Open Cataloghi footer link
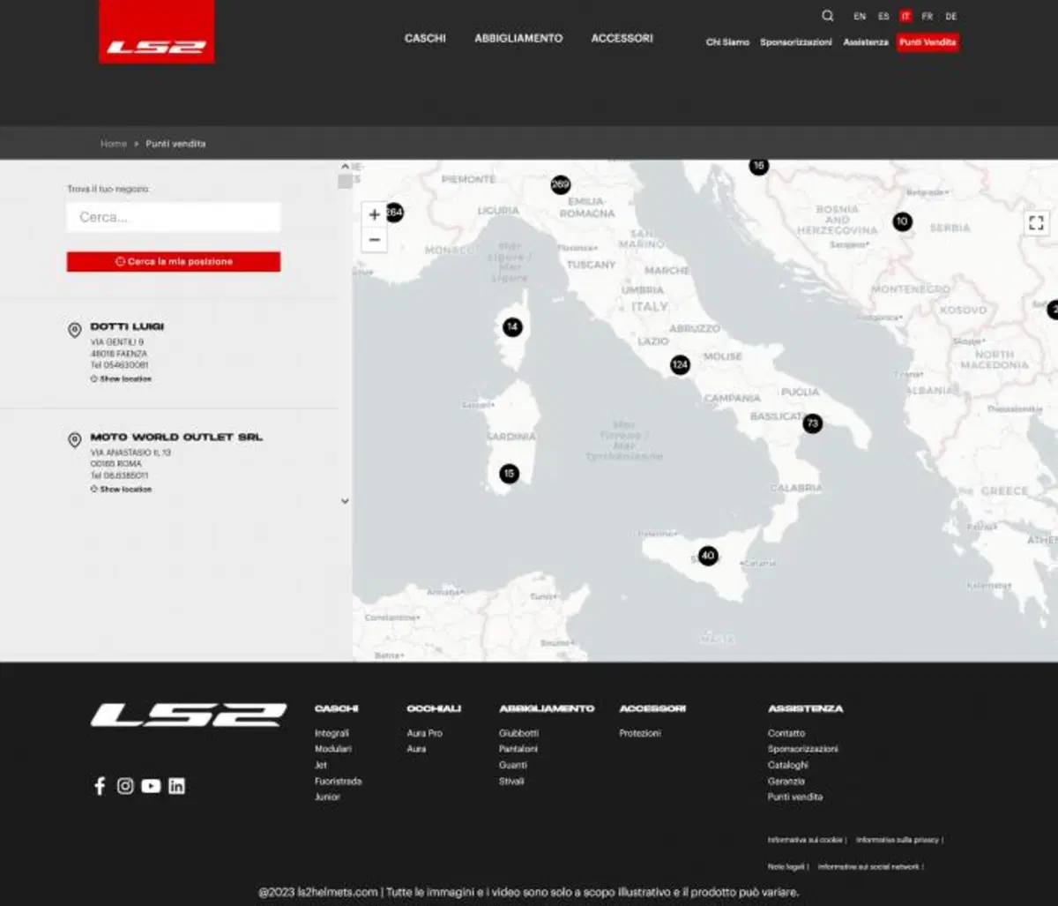This screenshot has width=1058, height=906. [788, 765]
